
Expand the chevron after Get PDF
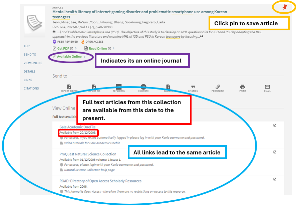click(76, 48)
